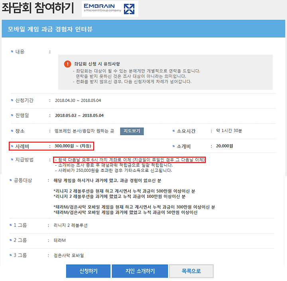Click the 사례비 field label
The image size is (287, 281).
pos(22,146)
